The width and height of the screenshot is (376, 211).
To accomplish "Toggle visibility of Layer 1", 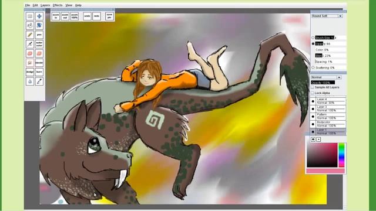I will [313, 132].
